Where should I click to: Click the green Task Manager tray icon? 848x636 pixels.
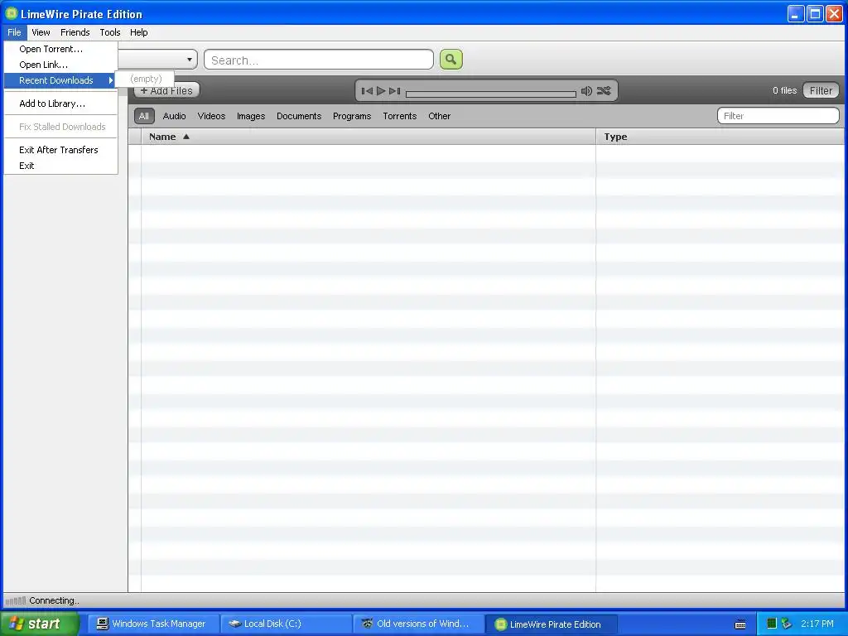coord(772,624)
